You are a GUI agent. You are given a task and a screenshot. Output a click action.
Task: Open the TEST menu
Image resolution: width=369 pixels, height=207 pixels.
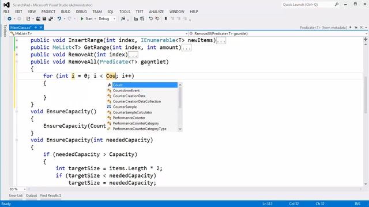(140, 11)
